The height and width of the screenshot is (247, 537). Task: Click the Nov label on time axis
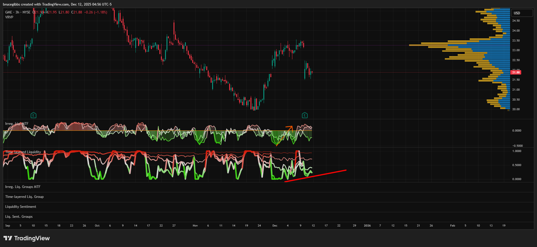195,226
